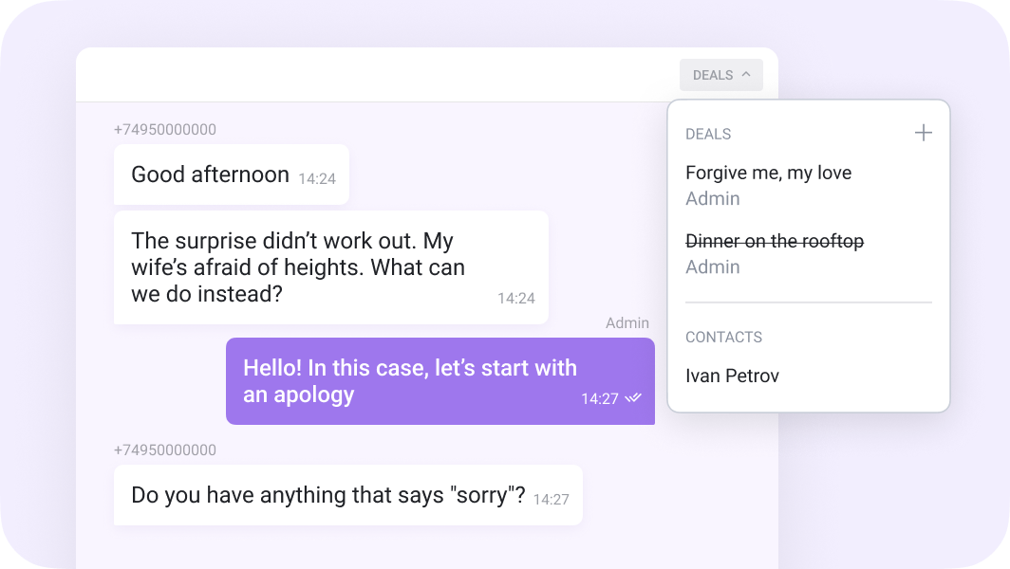Open the "Forgive me, my love" deal
Image resolution: width=1010 pixels, height=569 pixels.
(x=768, y=173)
